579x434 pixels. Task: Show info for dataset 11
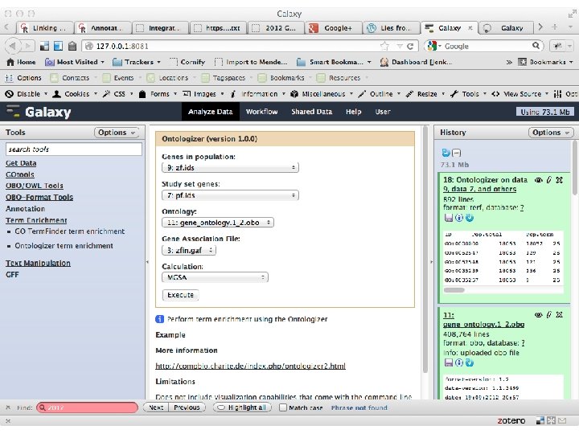coord(459,362)
